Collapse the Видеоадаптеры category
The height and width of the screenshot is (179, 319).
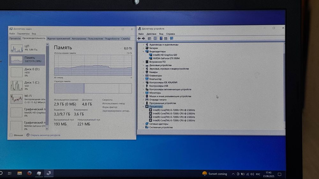coord(143,52)
